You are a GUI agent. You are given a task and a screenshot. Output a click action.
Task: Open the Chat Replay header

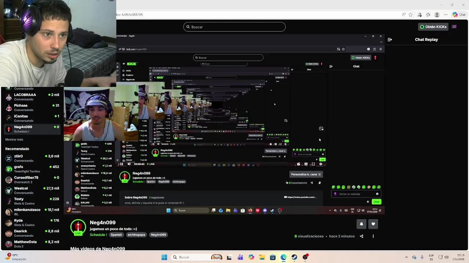pyautogui.click(x=426, y=39)
